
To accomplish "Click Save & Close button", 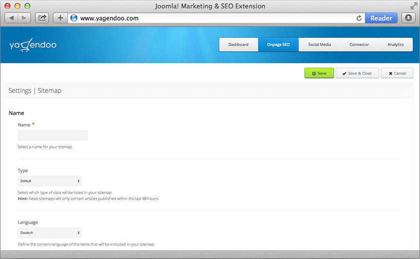I will click(357, 73).
